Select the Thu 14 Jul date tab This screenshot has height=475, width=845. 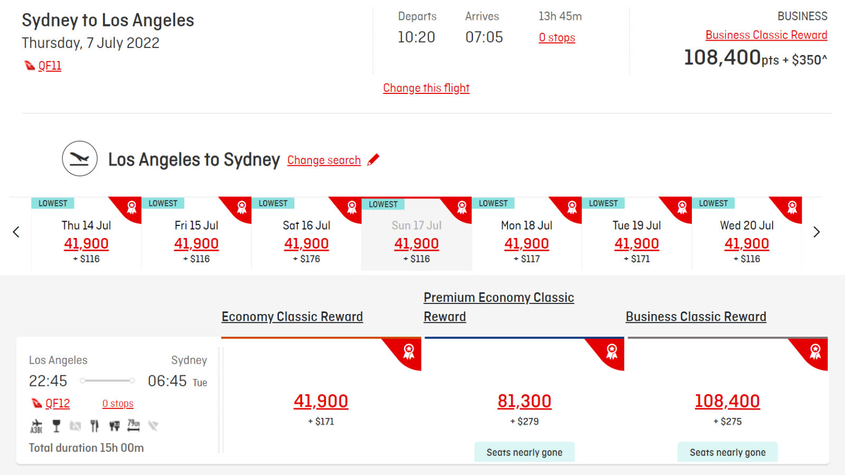coord(86,234)
